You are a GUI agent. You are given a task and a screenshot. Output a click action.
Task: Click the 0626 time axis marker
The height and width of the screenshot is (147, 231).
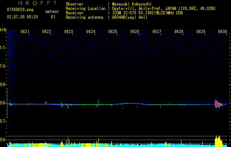coord(135,32)
